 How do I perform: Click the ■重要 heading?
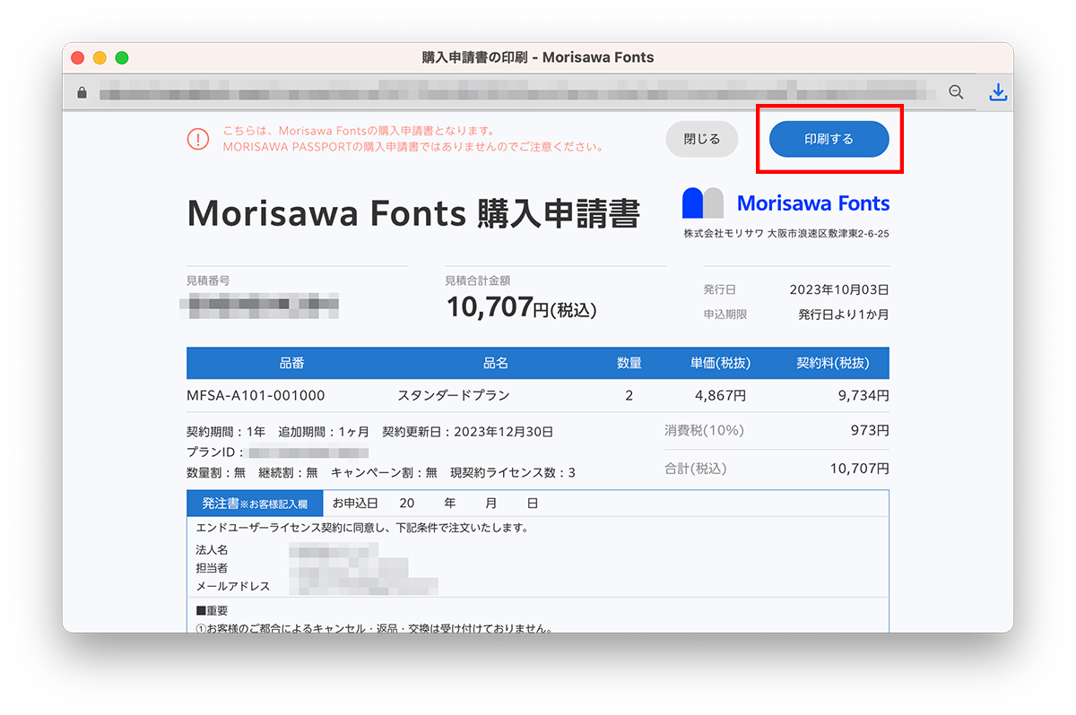[212, 610]
